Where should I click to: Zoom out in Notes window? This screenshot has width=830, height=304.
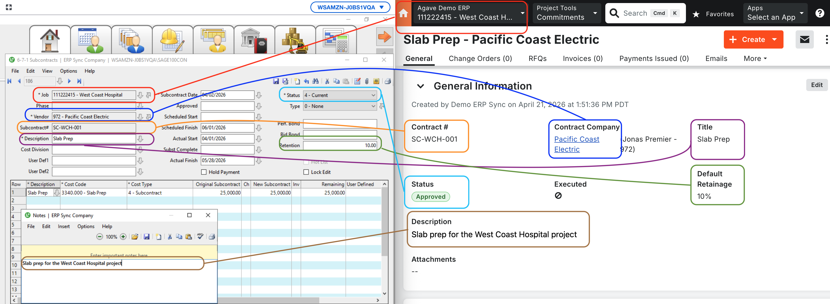(x=100, y=237)
